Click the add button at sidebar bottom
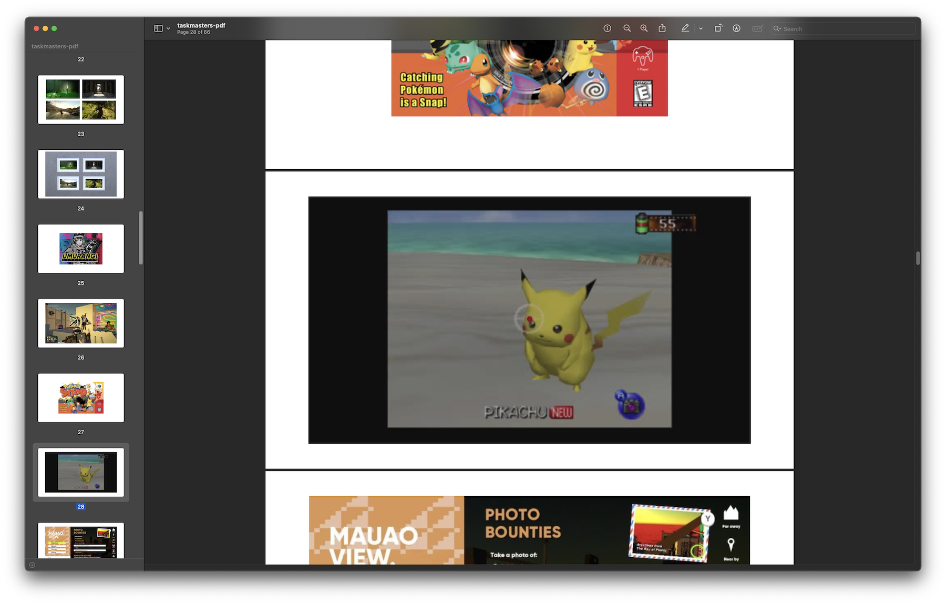This screenshot has width=946, height=604. pyautogui.click(x=32, y=565)
